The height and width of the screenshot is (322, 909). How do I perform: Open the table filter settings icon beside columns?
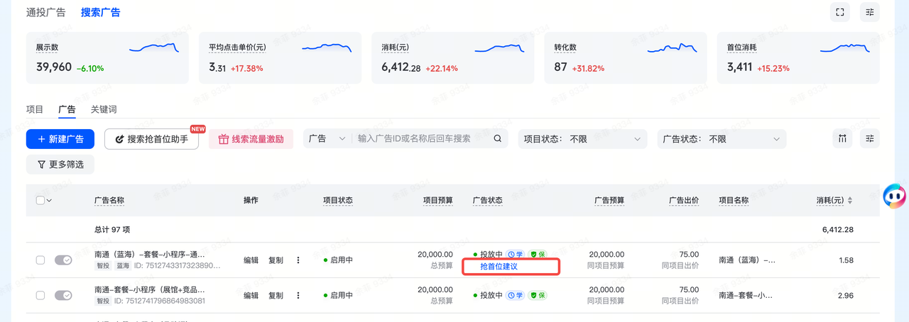(x=869, y=139)
